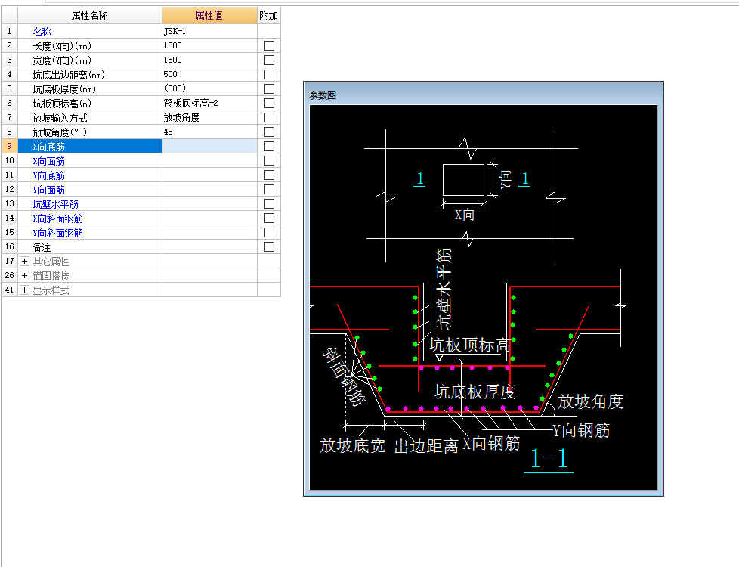Tick the 附加 checkbox for X向面筋
739x567 pixels.
point(269,161)
